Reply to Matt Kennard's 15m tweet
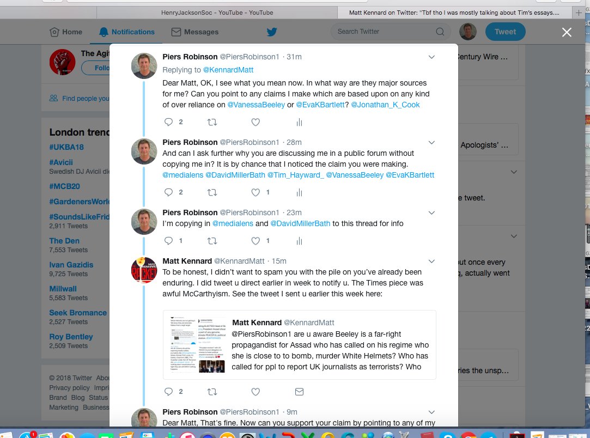The width and height of the screenshot is (590, 438). [168, 392]
